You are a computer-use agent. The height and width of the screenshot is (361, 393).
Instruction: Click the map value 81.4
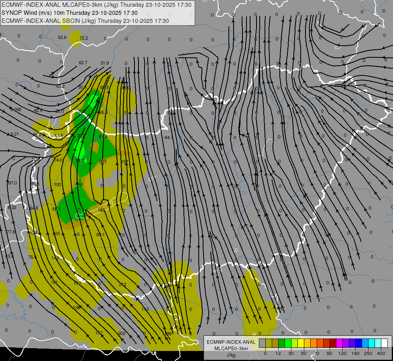103,137
